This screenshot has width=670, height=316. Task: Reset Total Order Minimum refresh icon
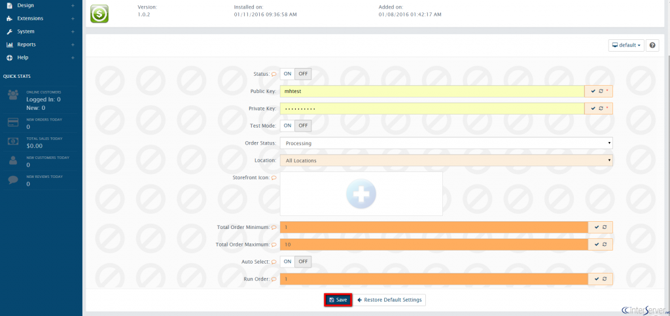pyautogui.click(x=605, y=227)
